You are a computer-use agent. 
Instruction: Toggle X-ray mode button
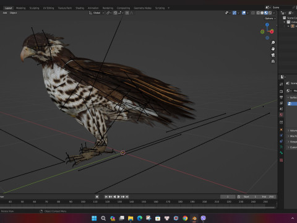click(253, 13)
